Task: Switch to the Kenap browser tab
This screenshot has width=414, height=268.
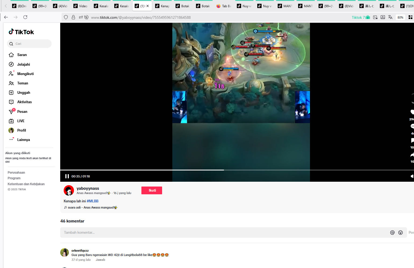Action: (x=163, y=6)
